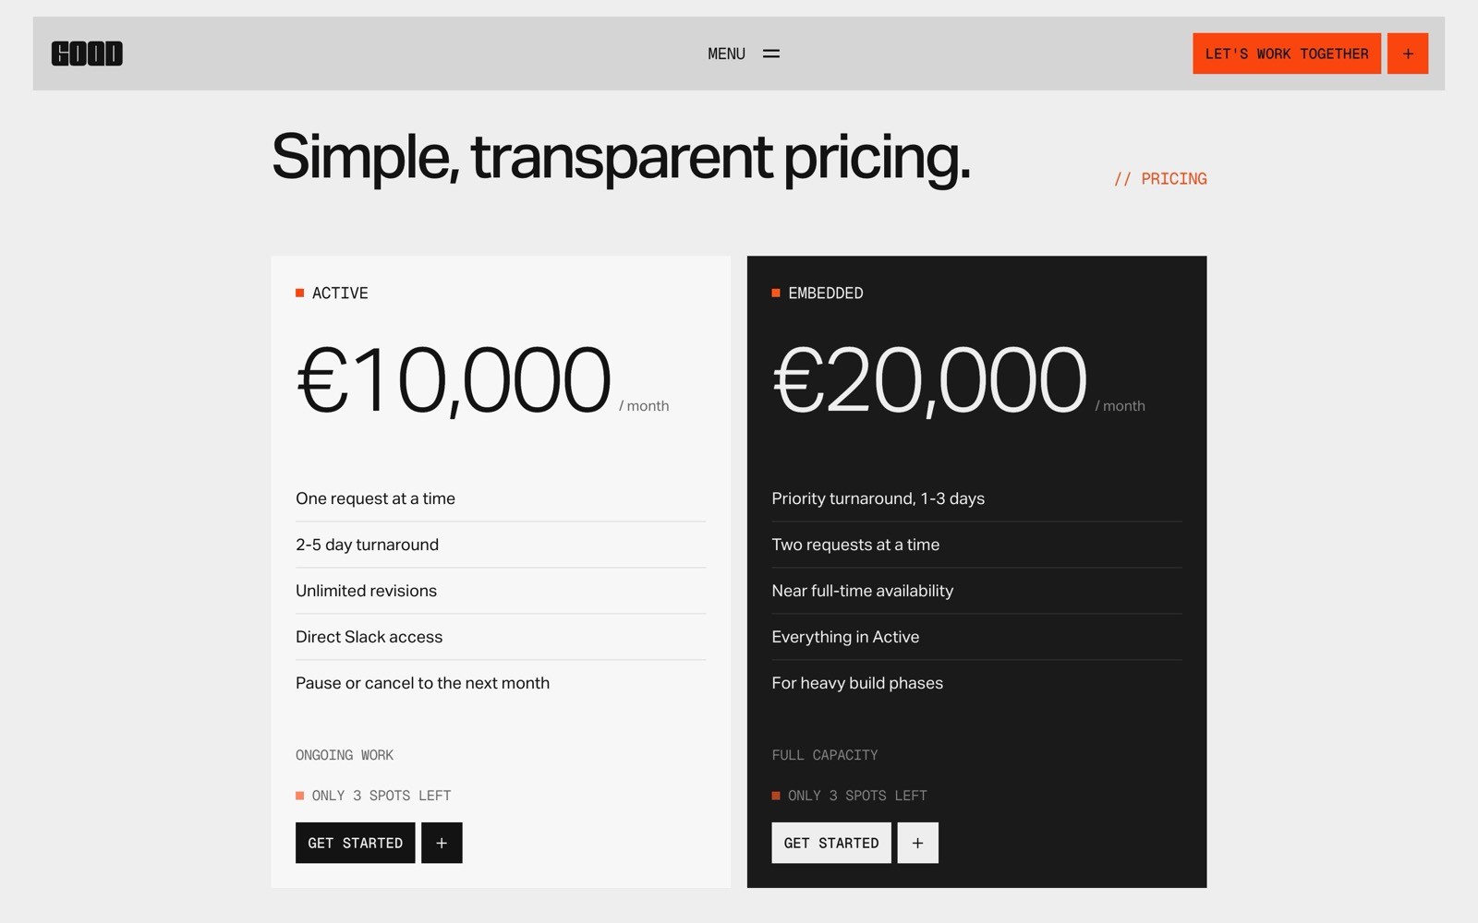Click the ONGOING WORK label on Active card
Image resolution: width=1478 pixels, height=923 pixels.
tap(344, 754)
